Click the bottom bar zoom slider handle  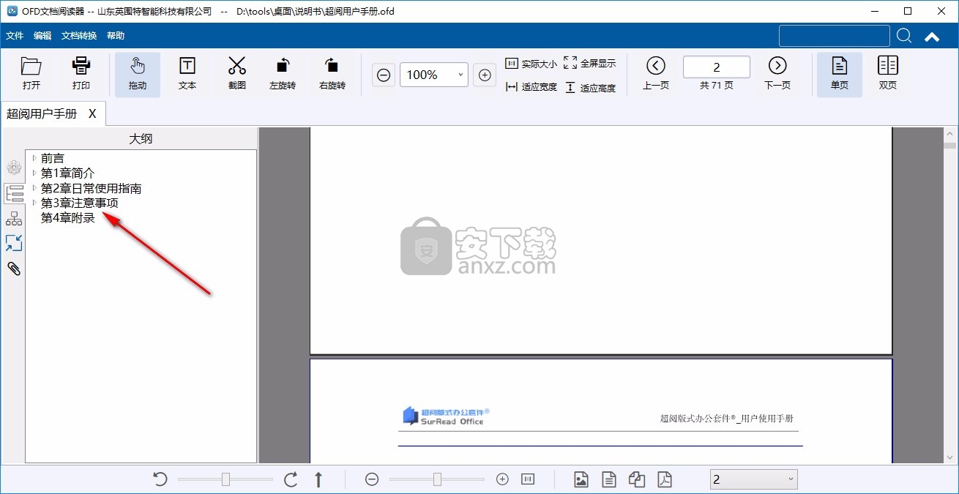[x=437, y=479]
